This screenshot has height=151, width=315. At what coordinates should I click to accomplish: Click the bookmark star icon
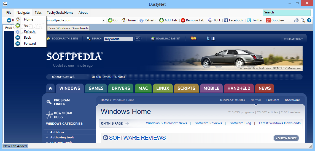[x=48, y=39]
